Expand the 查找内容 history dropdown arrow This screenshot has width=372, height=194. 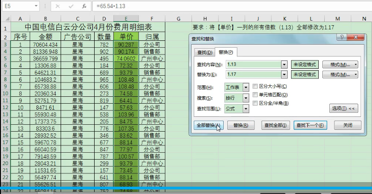coord(284,64)
